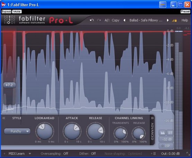192x158 pixels.
Task: Toggle the level display mode icon
Action: [x=162, y=133]
